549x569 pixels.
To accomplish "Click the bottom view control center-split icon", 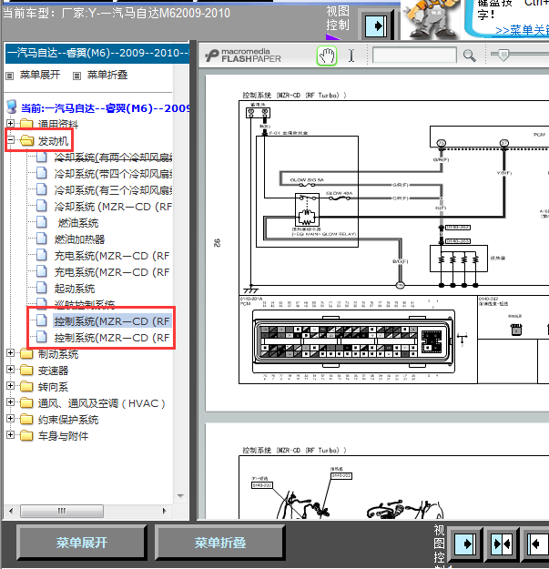I will click(x=502, y=544).
